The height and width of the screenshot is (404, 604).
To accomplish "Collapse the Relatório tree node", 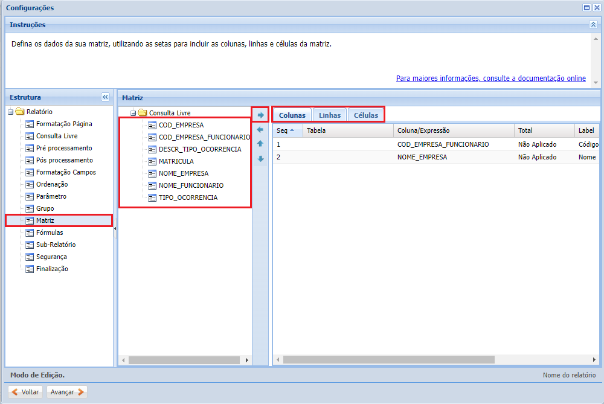I will pos(11,112).
